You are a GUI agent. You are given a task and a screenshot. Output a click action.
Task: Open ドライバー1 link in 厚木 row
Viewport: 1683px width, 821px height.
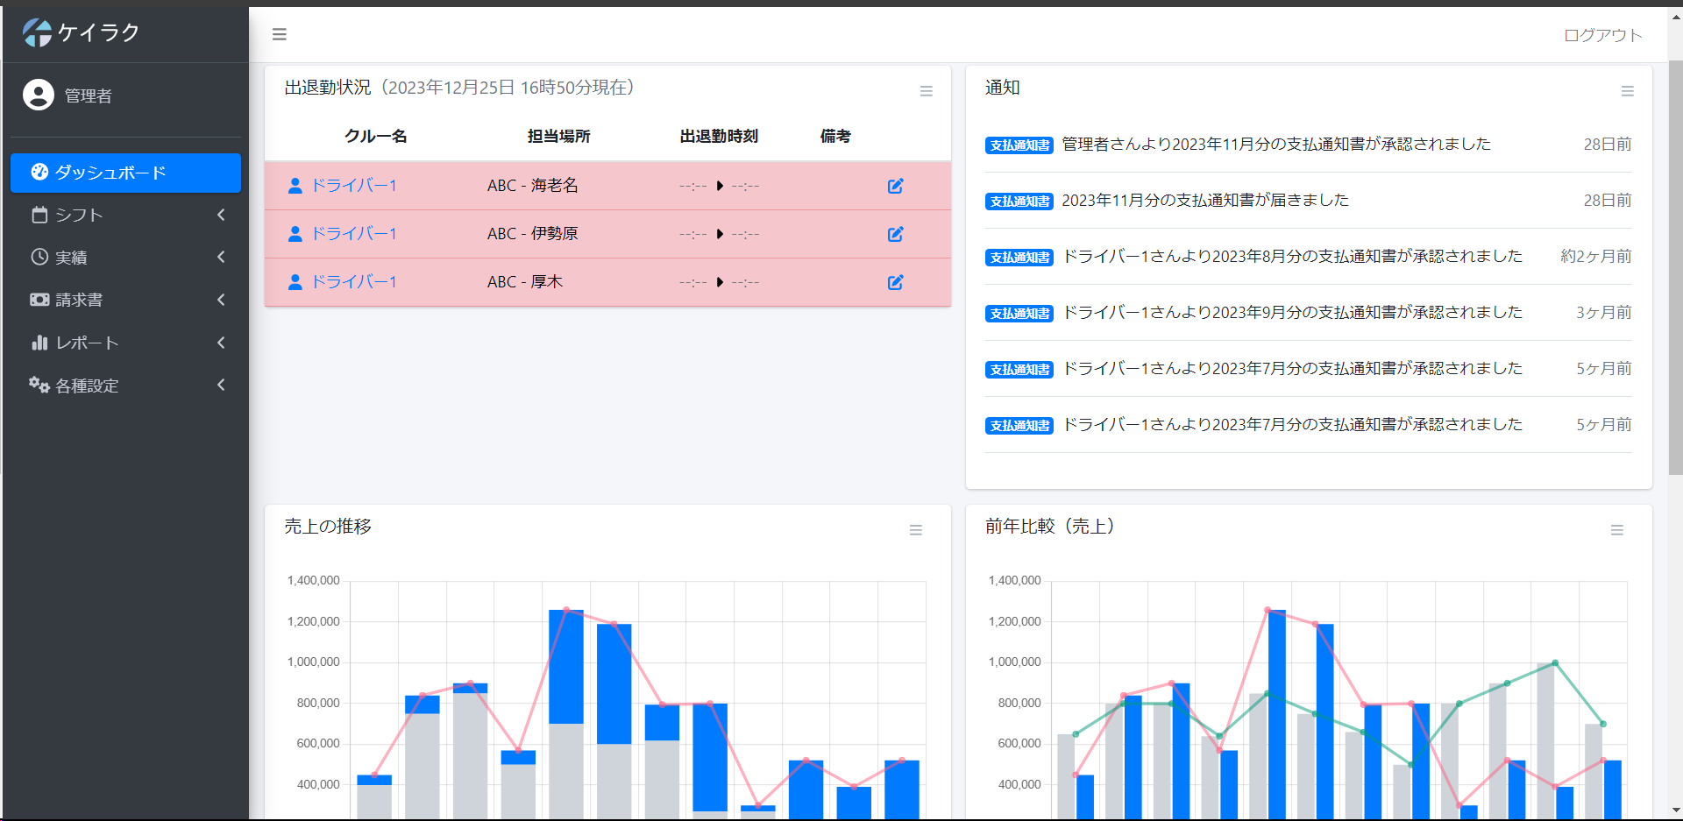pos(354,282)
